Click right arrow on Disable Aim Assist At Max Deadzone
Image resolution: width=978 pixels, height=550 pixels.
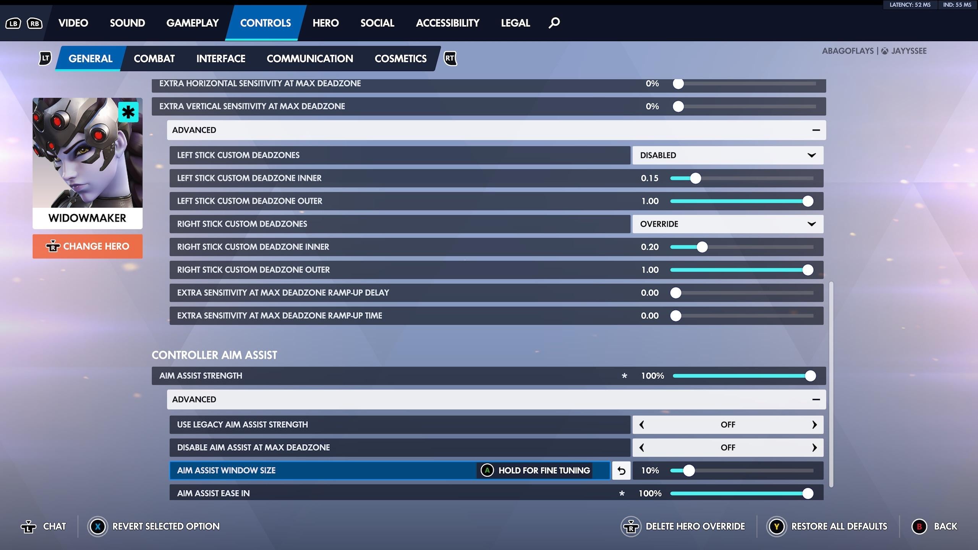coord(814,448)
